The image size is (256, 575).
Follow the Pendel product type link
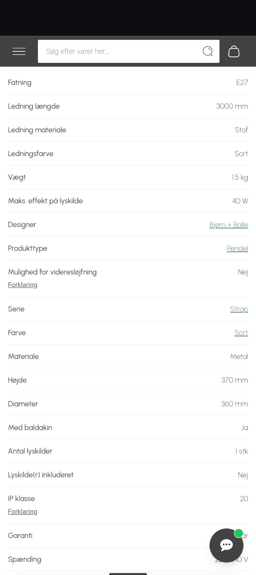[237, 249]
